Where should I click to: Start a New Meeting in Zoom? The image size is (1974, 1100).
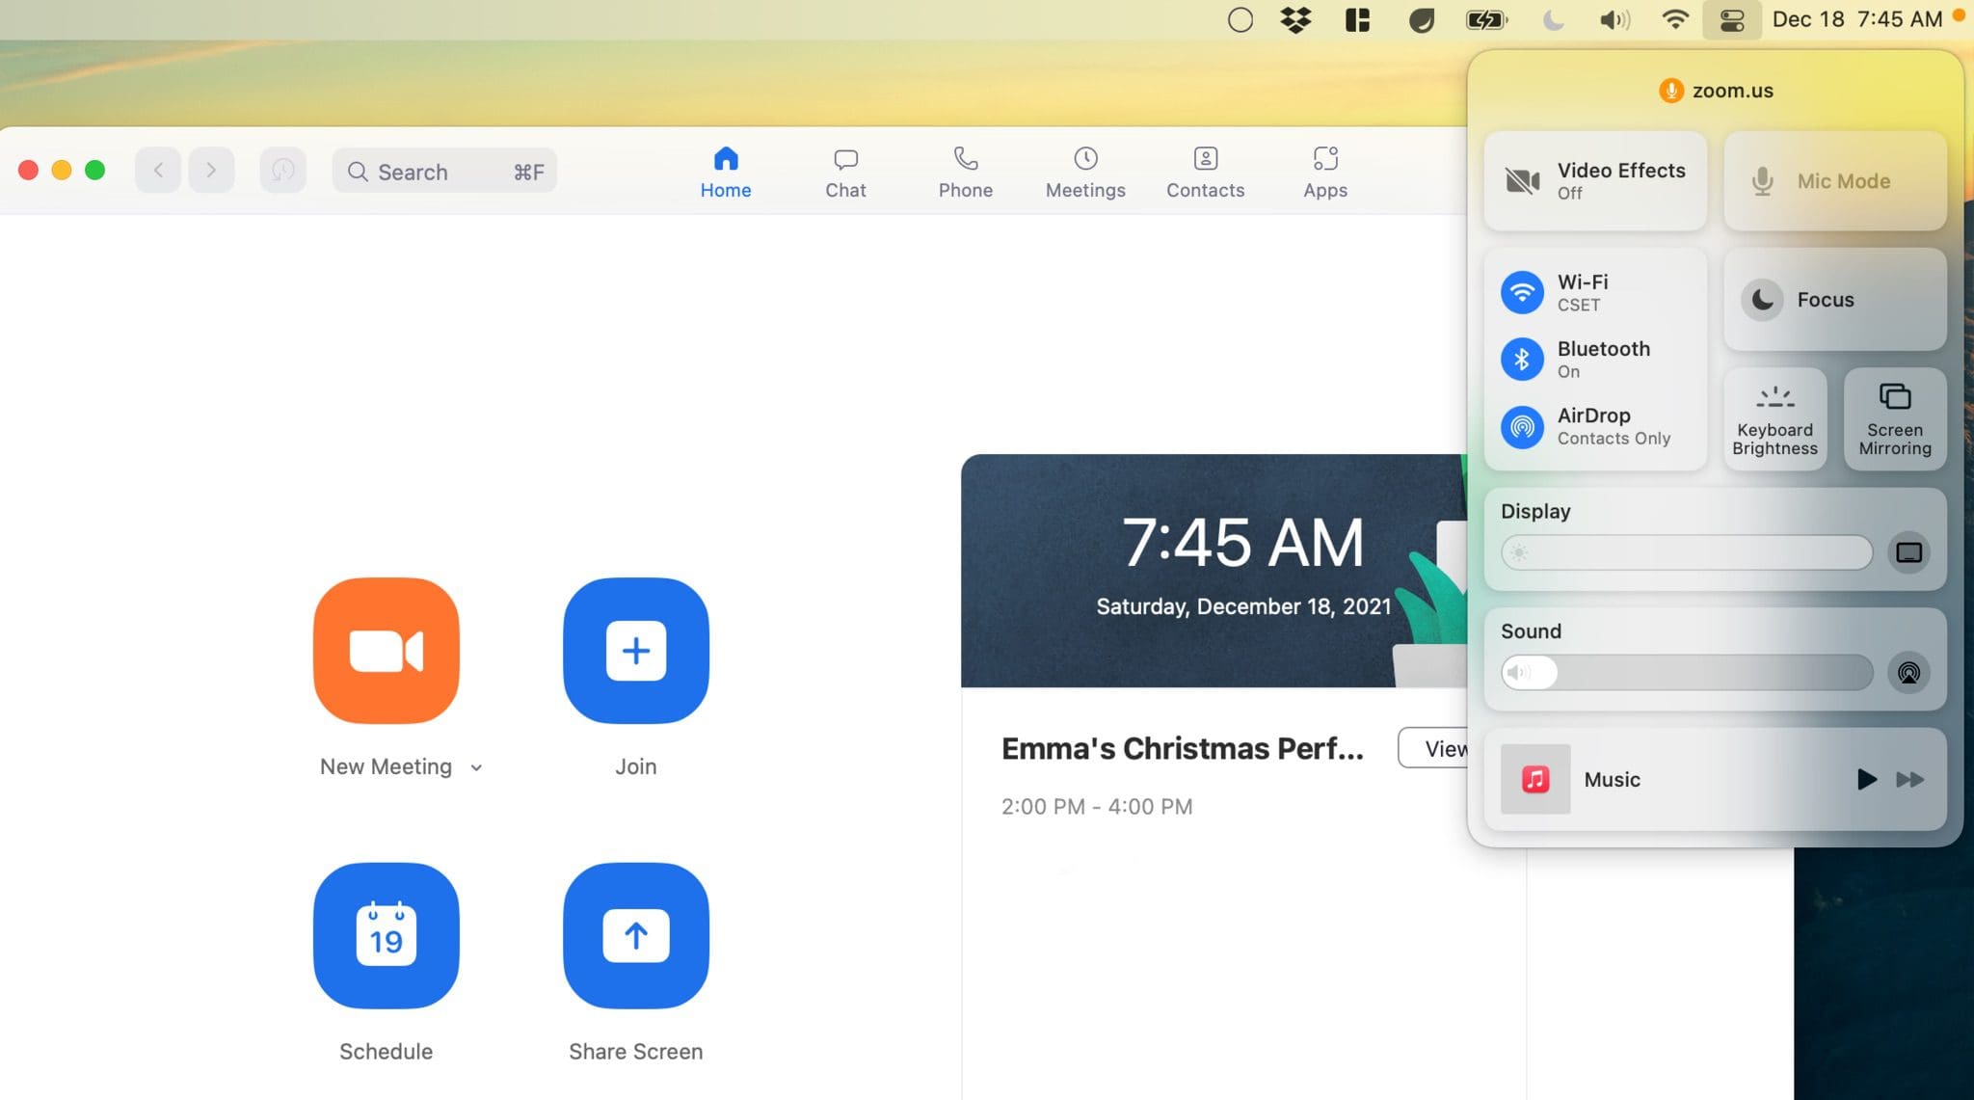click(386, 651)
